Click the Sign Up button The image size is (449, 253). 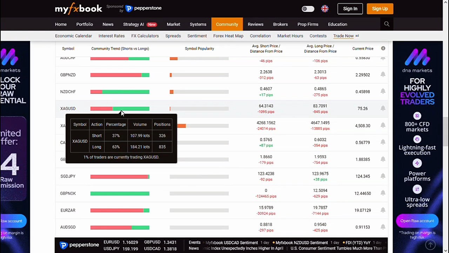coord(380,9)
